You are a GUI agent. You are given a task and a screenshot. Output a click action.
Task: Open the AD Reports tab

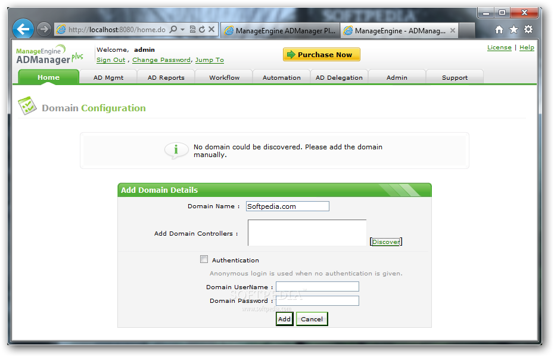166,77
